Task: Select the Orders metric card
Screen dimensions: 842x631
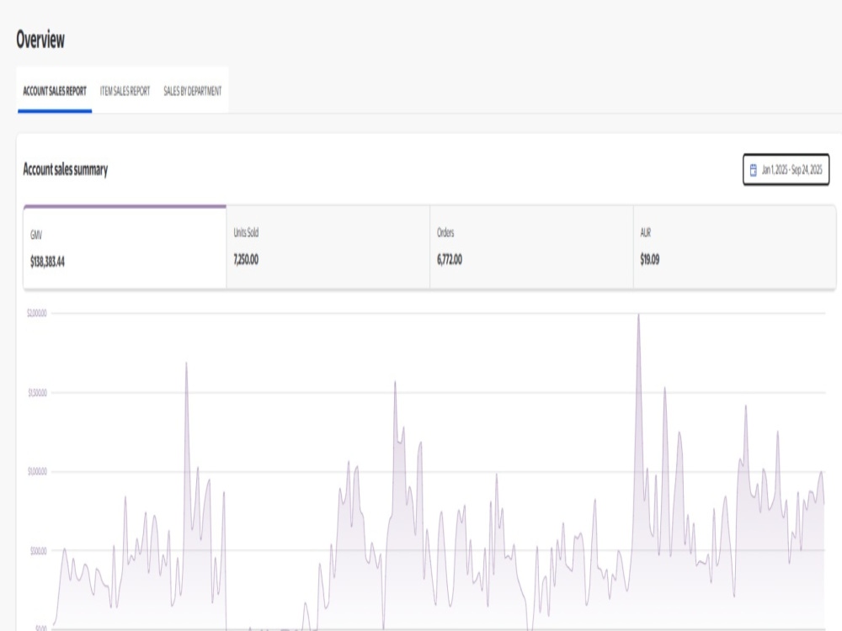Action: (x=531, y=247)
